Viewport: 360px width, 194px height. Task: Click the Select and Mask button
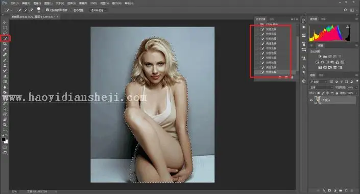(98, 10)
